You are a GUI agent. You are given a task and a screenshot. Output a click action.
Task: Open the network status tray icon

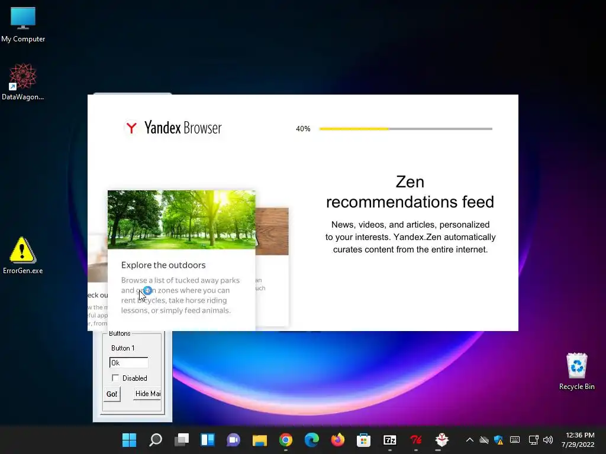(x=533, y=440)
